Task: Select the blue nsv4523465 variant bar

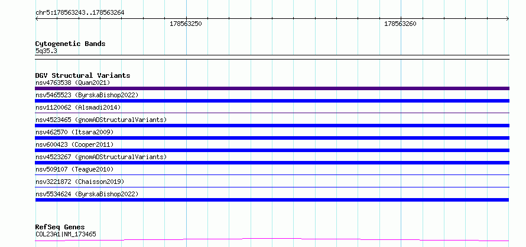Action: click(x=272, y=126)
